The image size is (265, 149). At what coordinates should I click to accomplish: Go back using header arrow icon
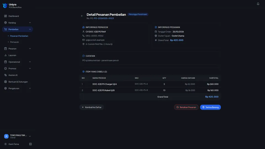point(82,16)
